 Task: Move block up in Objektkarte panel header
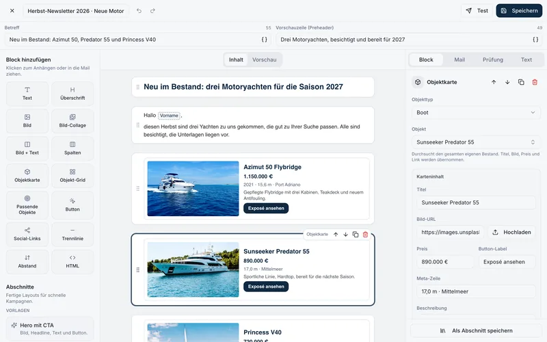pyautogui.click(x=494, y=82)
